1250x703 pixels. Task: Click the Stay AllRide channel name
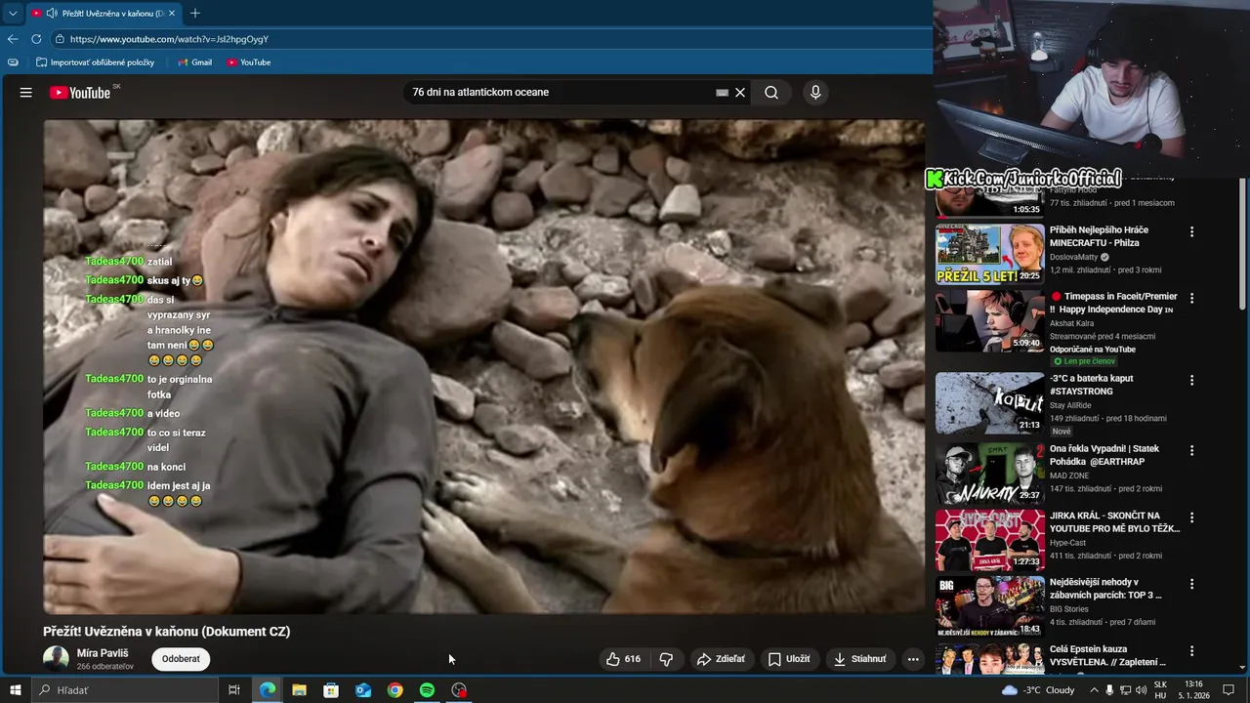pos(1072,405)
